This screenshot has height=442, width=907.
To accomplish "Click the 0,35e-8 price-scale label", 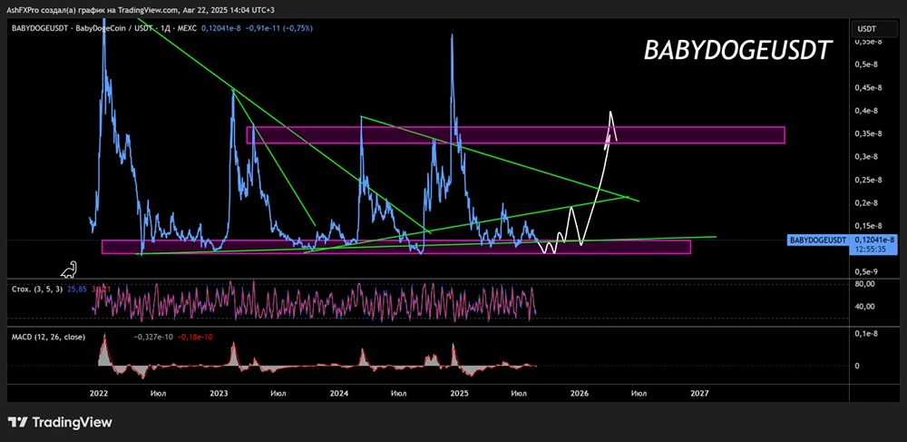I will [870, 133].
